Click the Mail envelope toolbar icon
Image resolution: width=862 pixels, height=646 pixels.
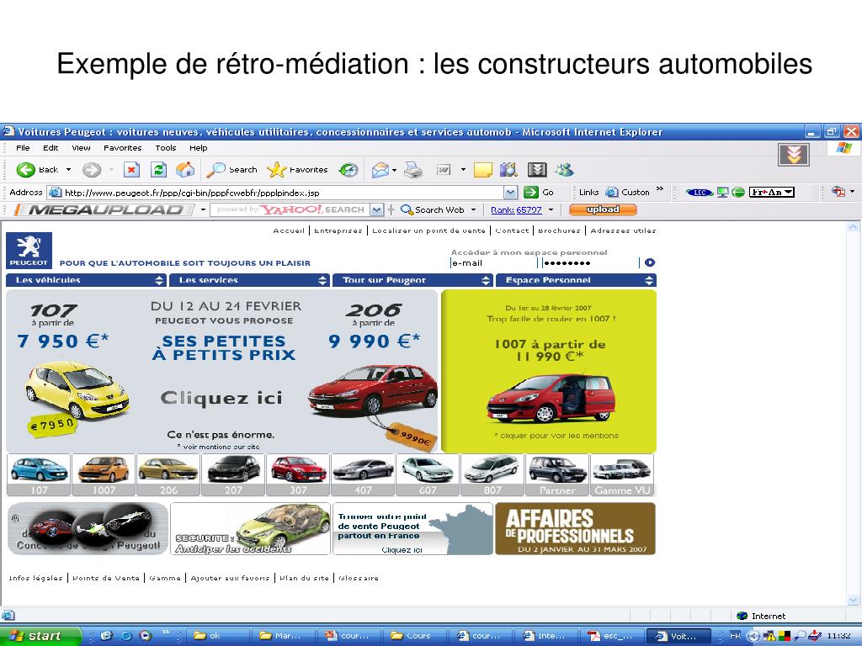point(380,170)
